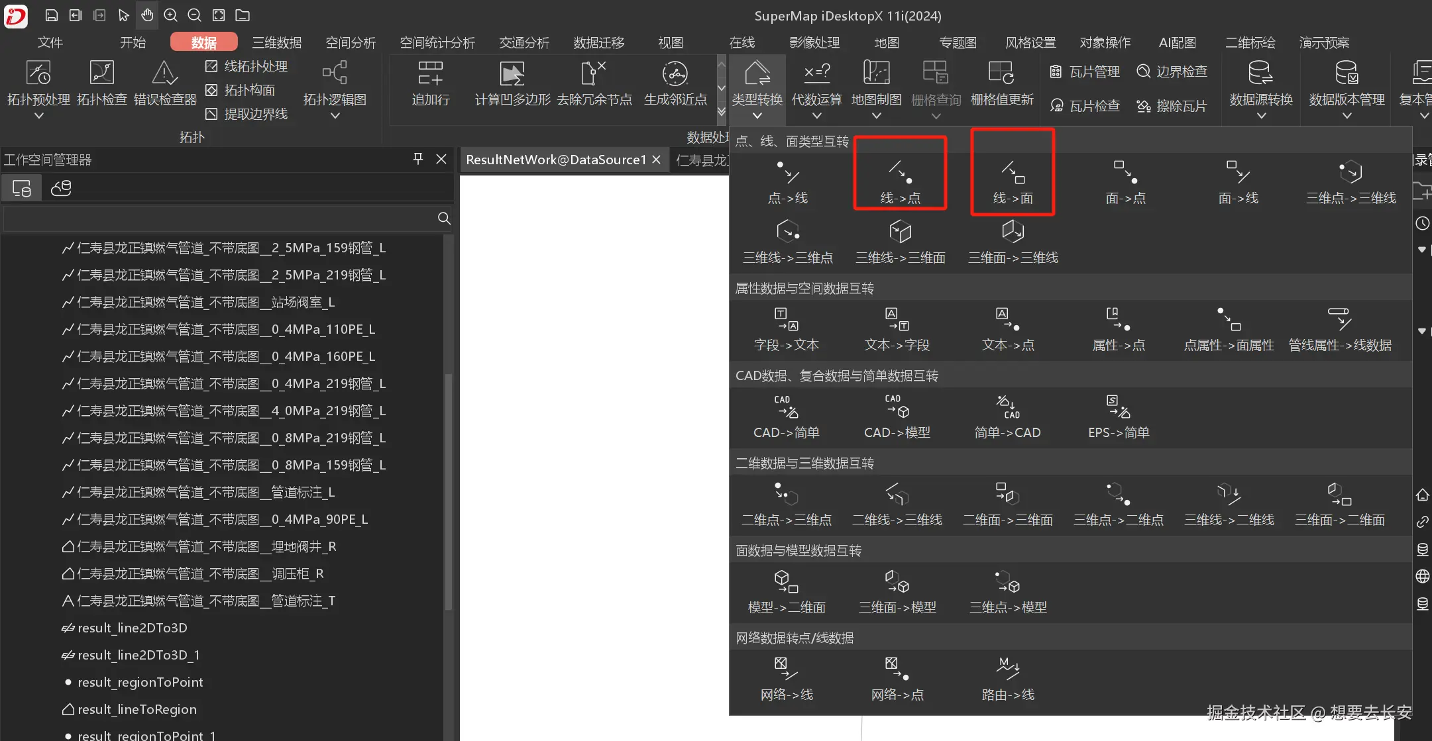
Task: Open the 文件 menu tab
Action: coord(50,42)
